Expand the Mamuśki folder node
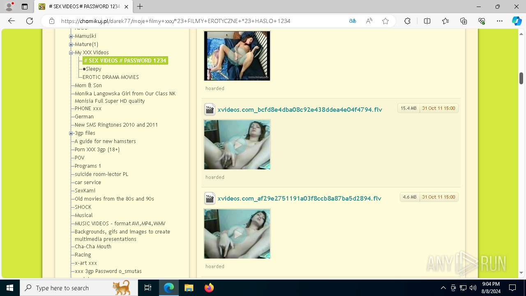Image resolution: width=526 pixels, height=296 pixels. pos(71,36)
